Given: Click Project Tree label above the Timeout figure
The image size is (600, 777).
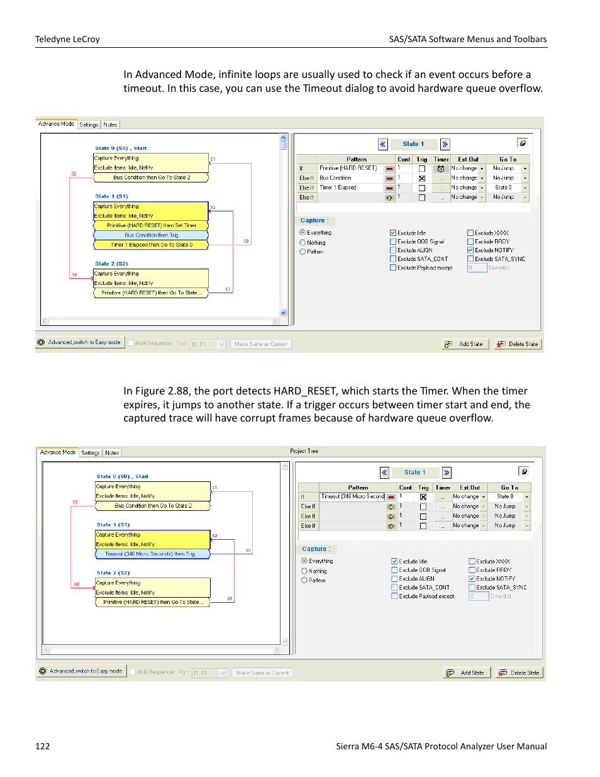Looking at the screenshot, I should coord(304,451).
